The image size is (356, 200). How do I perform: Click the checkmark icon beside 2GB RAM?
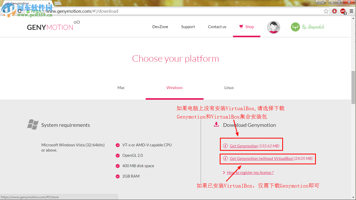pyautogui.click(x=118, y=176)
